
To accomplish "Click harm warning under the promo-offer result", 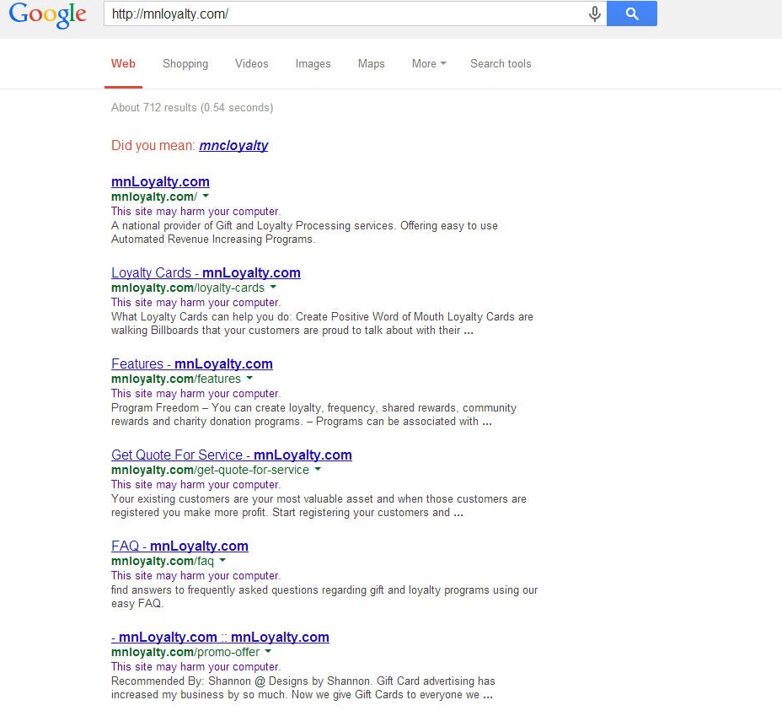I will pos(195,666).
